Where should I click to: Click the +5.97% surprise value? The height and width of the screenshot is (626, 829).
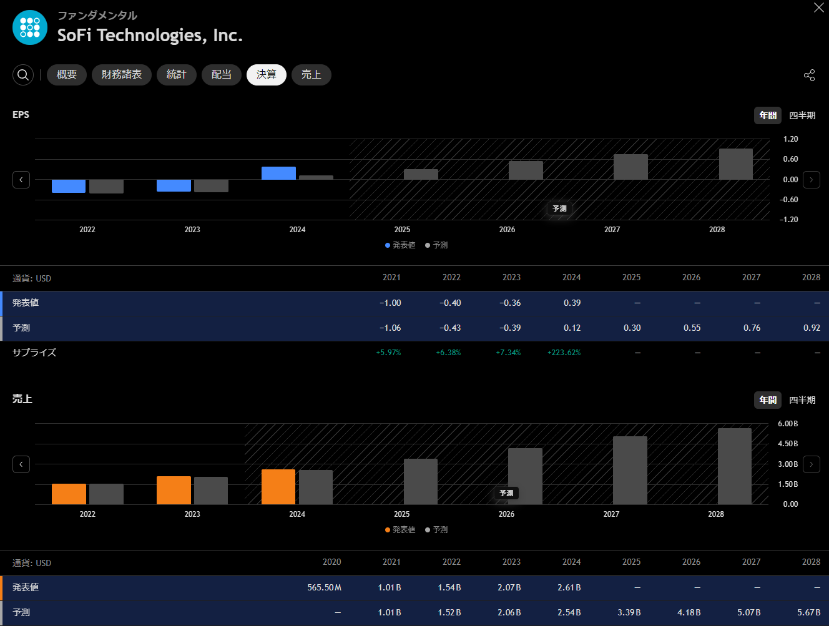click(388, 353)
